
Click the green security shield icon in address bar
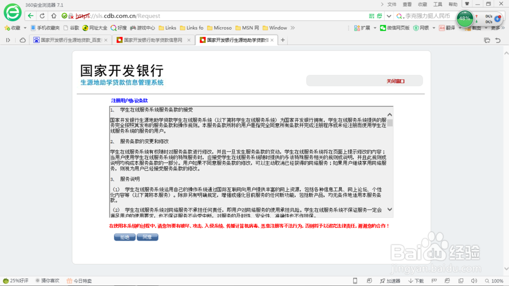[x=64, y=16]
